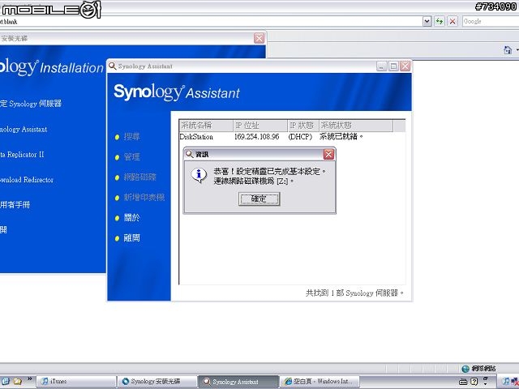The image size is (519, 389).
Task: Choose 新增印表機 in Synology Assistant sidebar
Action: pyautogui.click(x=144, y=198)
